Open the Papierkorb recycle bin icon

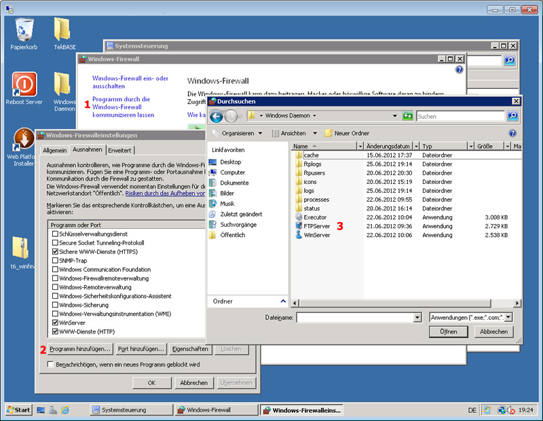pos(24,33)
